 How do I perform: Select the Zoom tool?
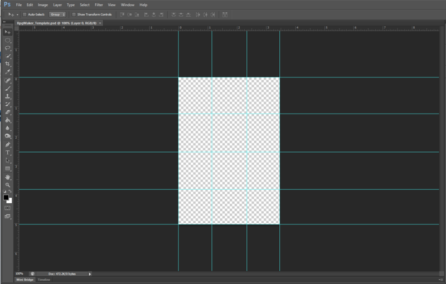pos(8,184)
